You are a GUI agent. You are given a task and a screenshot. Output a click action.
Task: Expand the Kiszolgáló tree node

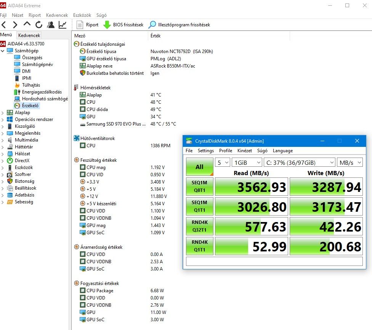(x=3, y=127)
